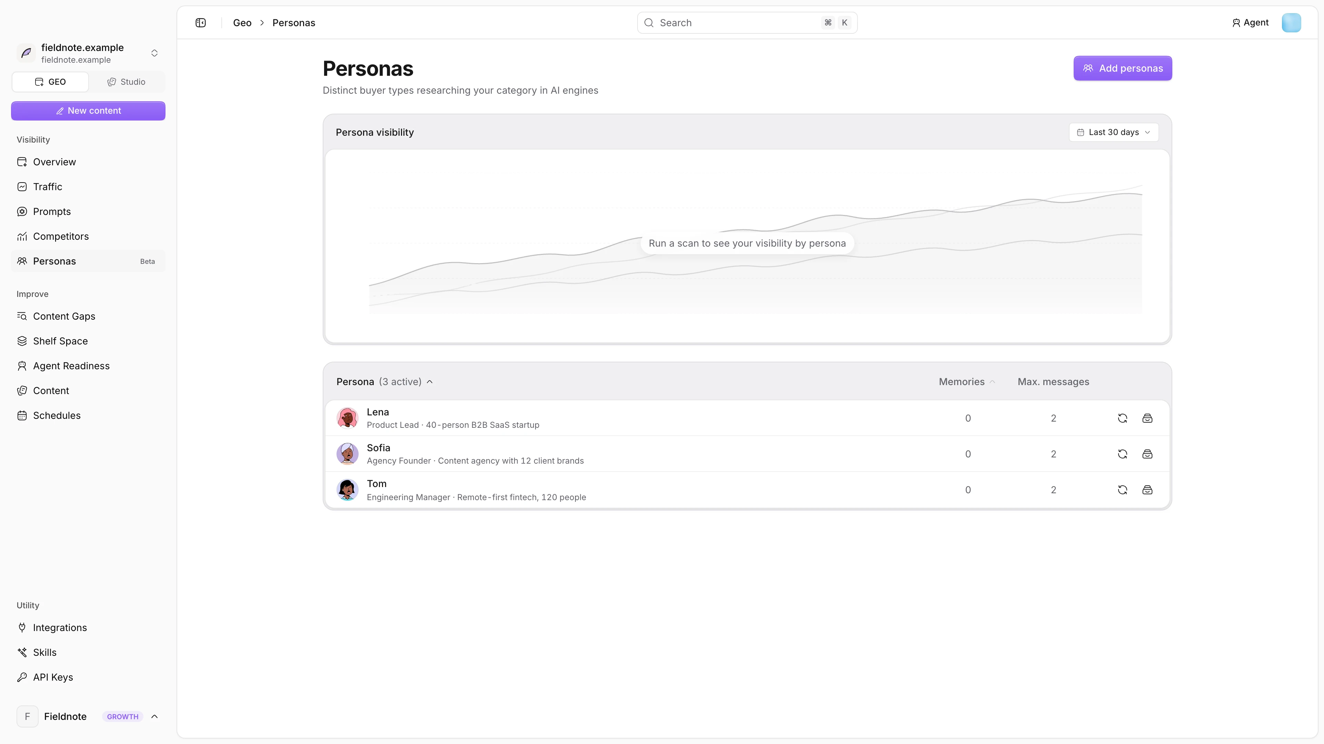
Task: Click refresh icon in Lena row
Action: pyautogui.click(x=1123, y=418)
